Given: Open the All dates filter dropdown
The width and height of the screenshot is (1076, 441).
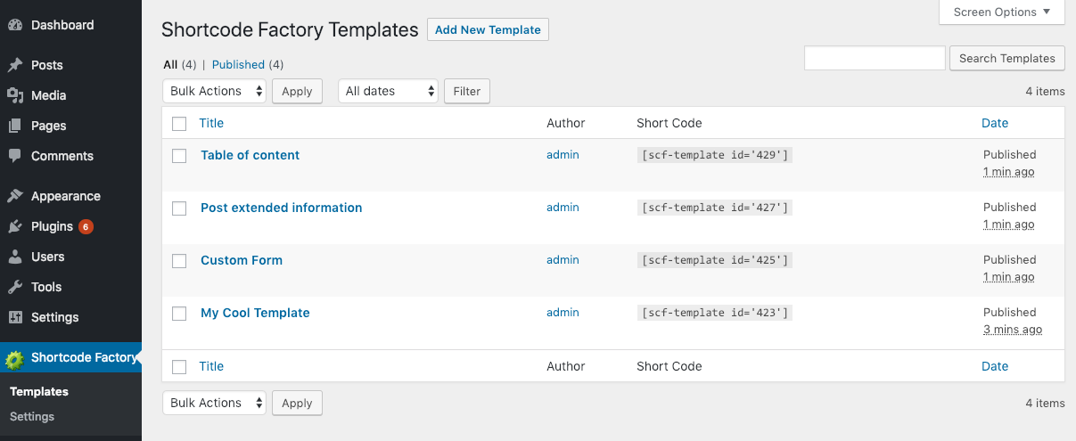Looking at the screenshot, I should [388, 91].
